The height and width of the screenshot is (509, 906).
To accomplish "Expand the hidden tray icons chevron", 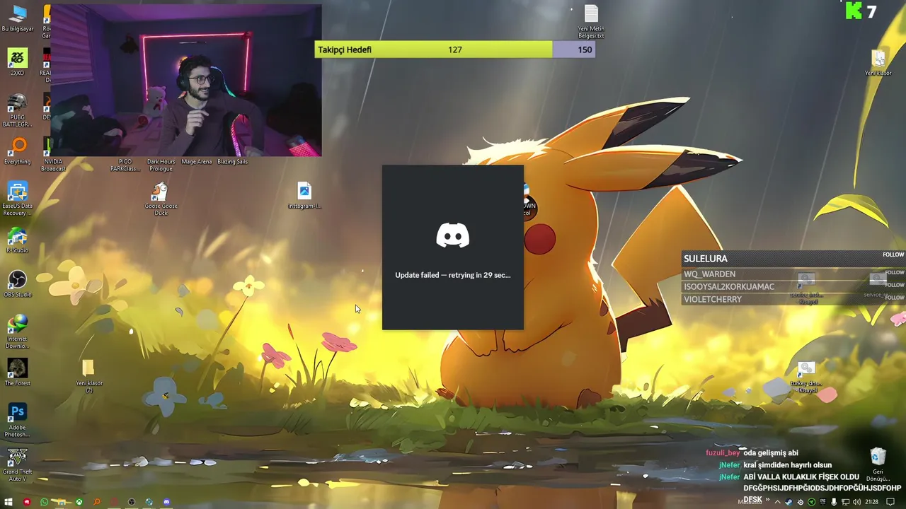I will [777, 502].
